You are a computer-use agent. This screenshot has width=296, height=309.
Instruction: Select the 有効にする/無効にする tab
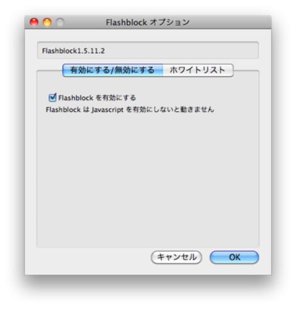point(112,70)
